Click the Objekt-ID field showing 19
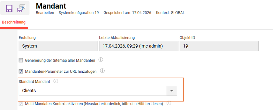This screenshot has width=273, height=110. pos(219,46)
